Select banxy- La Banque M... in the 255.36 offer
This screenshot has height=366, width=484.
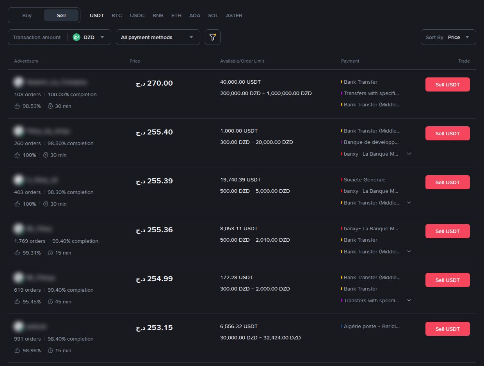371,229
